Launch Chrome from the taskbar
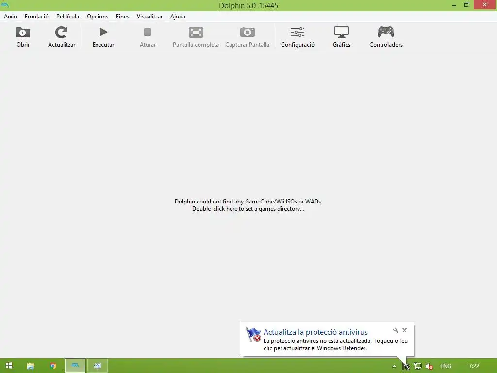This screenshot has width=497, height=373. click(53, 366)
